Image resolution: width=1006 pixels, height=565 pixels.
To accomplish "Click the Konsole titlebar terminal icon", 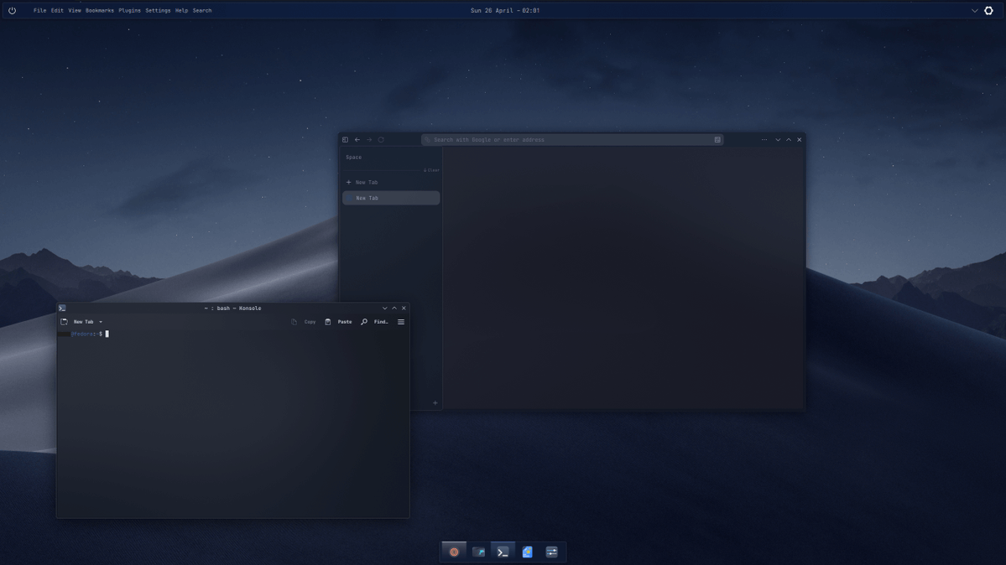I will [x=62, y=308].
